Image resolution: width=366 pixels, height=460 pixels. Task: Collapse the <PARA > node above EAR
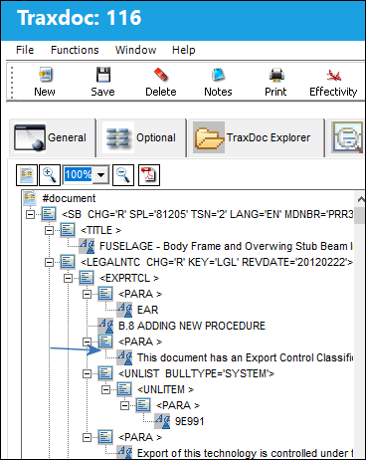(87, 294)
